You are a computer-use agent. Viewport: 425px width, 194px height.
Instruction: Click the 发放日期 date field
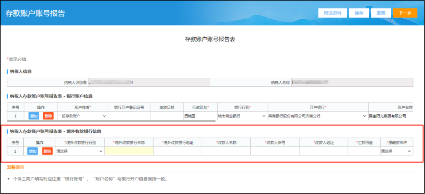coord(166,116)
